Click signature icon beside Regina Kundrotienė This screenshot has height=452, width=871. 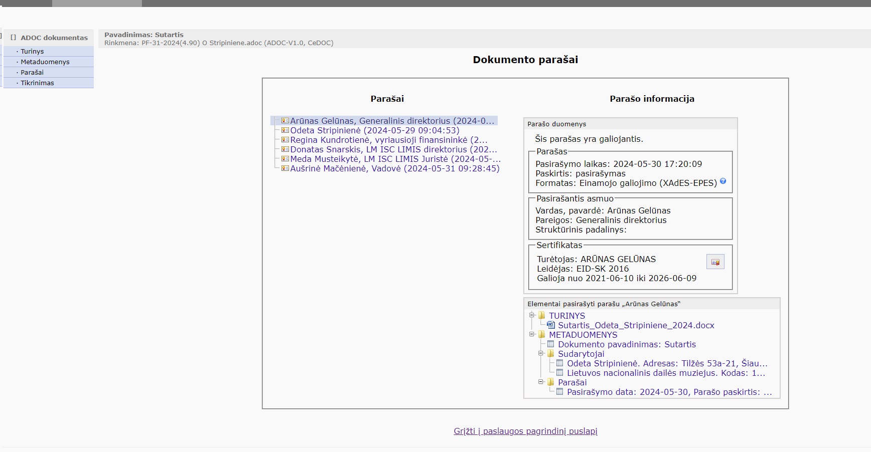[x=285, y=140]
